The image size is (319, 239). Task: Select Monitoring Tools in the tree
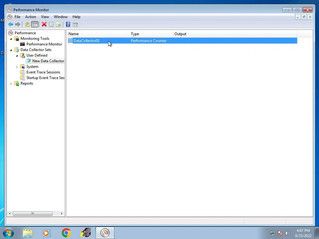[x=35, y=38]
